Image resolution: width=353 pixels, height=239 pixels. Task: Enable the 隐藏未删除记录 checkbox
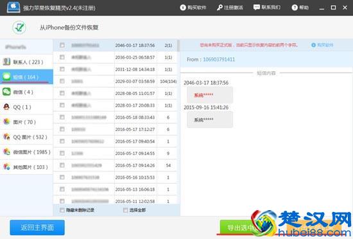tap(62, 210)
